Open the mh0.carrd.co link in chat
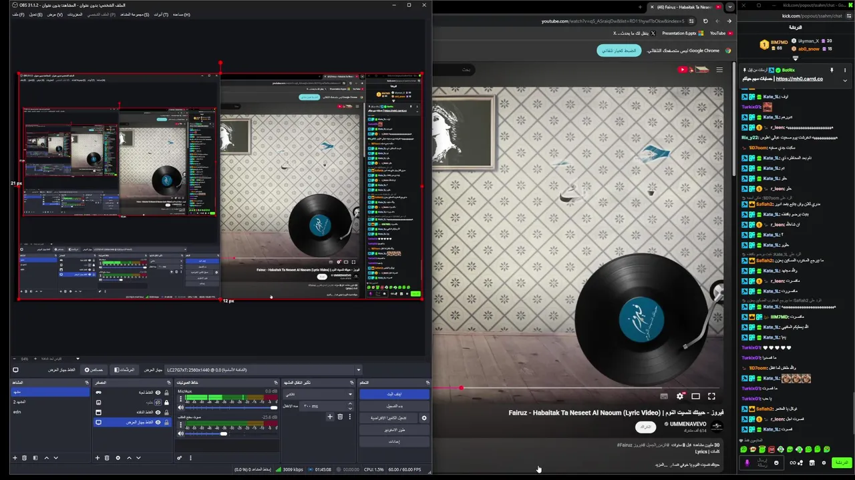Image resolution: width=855 pixels, height=480 pixels. 799,79
